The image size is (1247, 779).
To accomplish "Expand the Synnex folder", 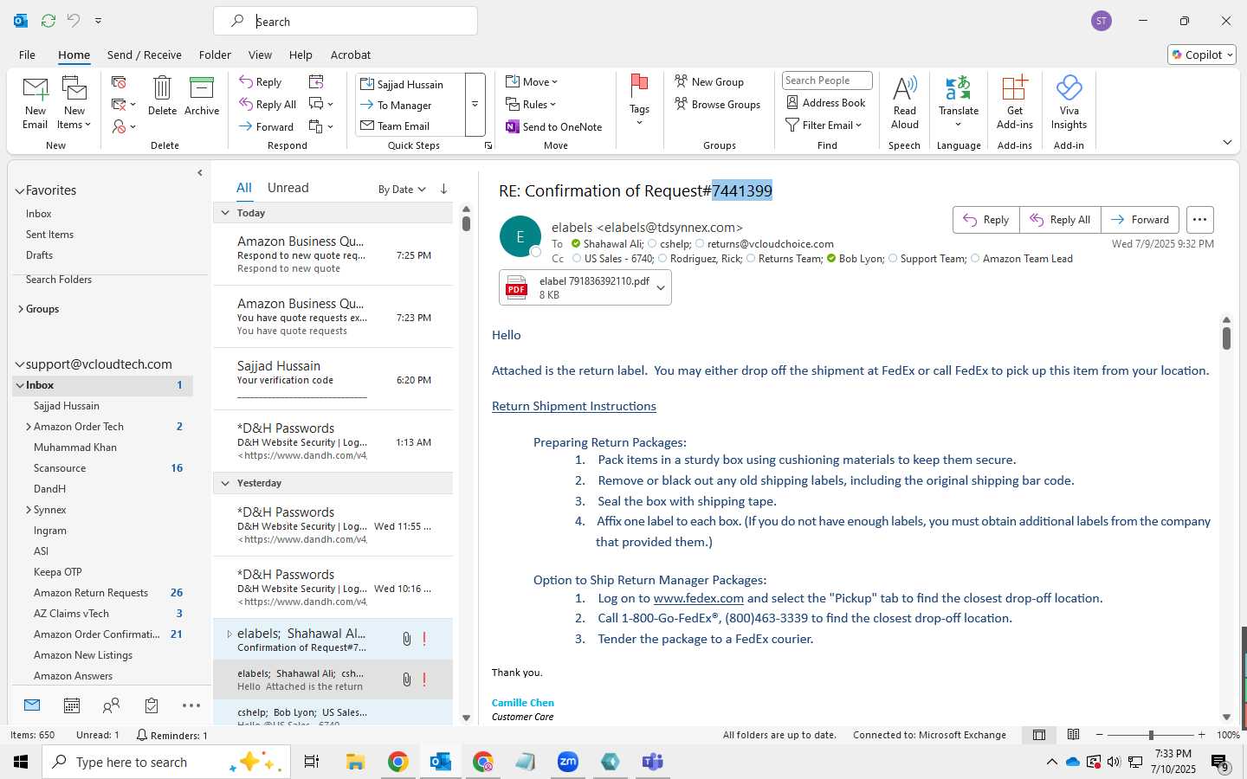I will pos(29,510).
